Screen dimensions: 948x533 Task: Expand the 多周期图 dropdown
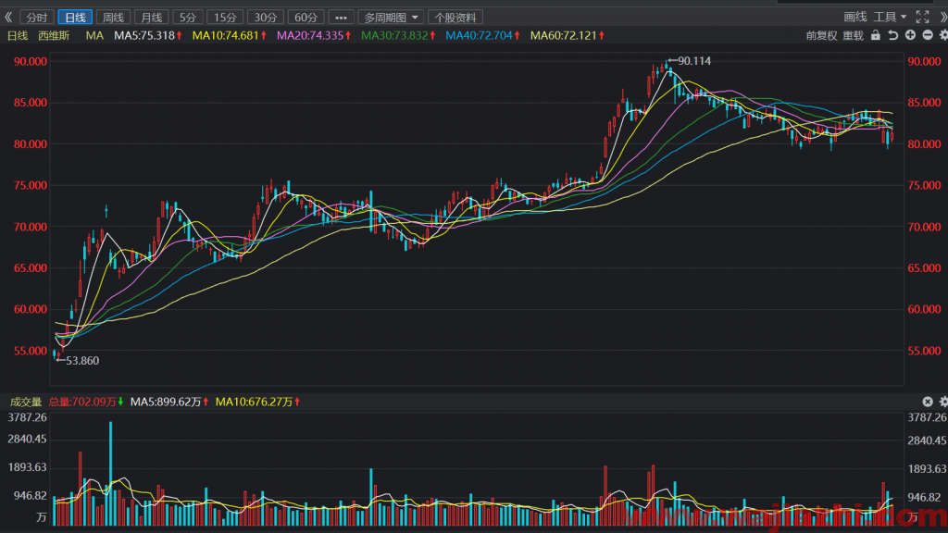391,18
